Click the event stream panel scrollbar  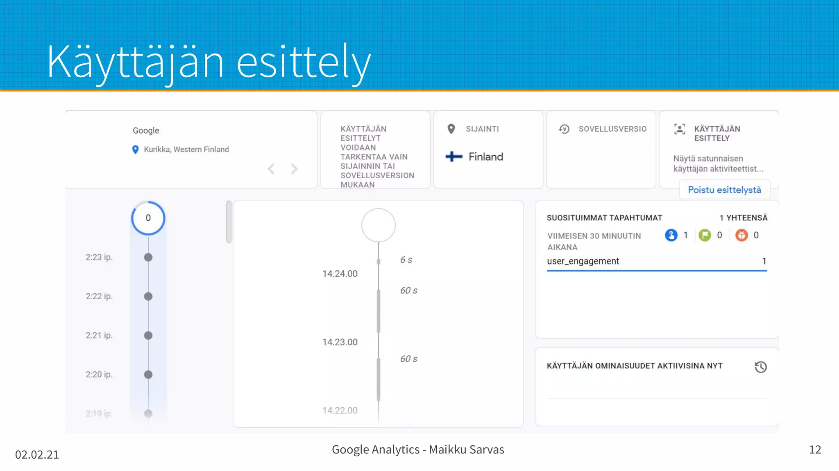point(229,222)
